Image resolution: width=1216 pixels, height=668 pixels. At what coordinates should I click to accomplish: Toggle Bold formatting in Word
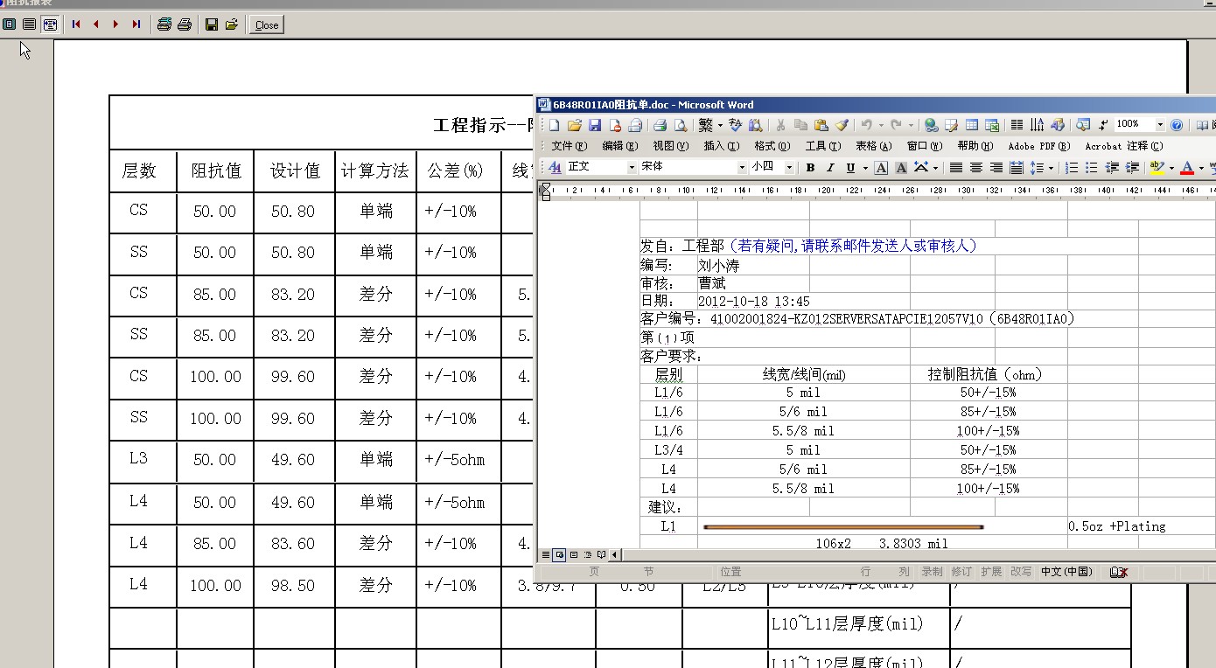coord(810,167)
